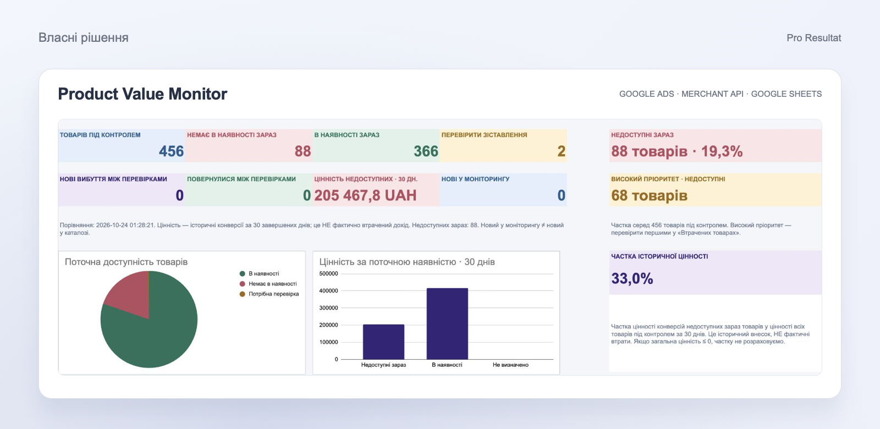Click the Нові у моніторингу label
The image size is (880, 429).
point(475,179)
